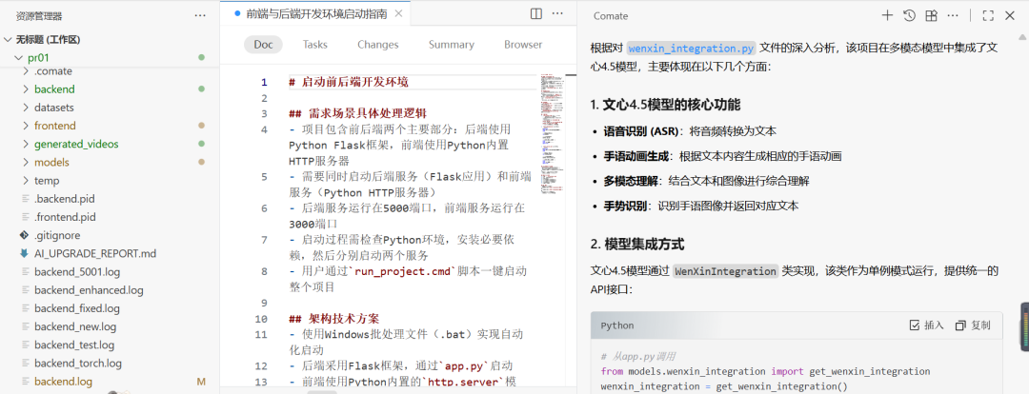Click the copy icon in the Python code block

coord(960,325)
